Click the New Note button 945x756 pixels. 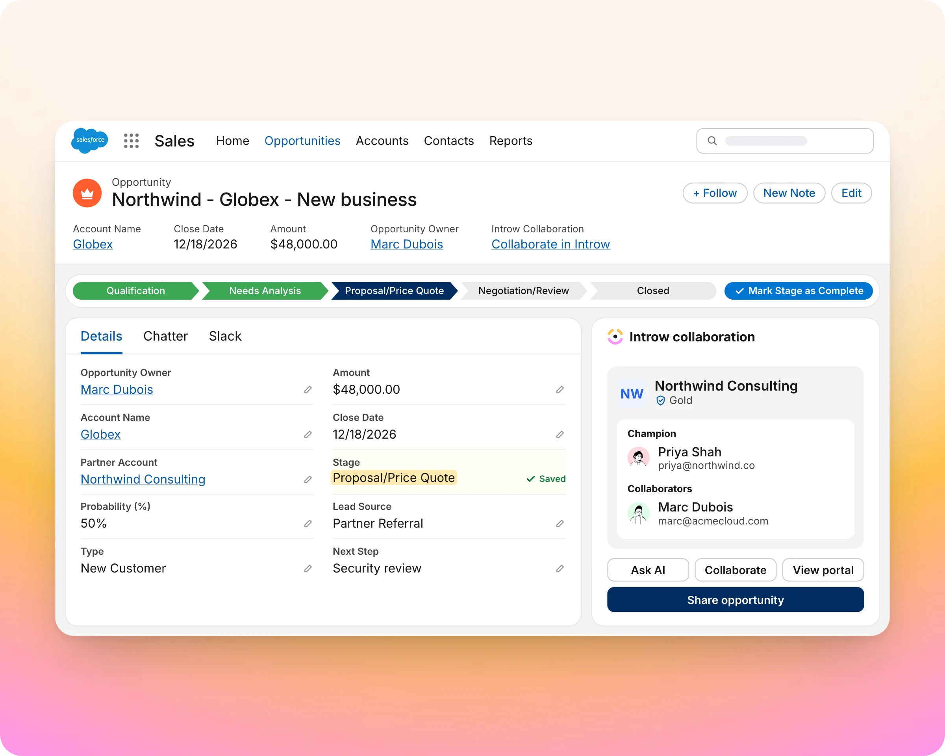point(789,193)
